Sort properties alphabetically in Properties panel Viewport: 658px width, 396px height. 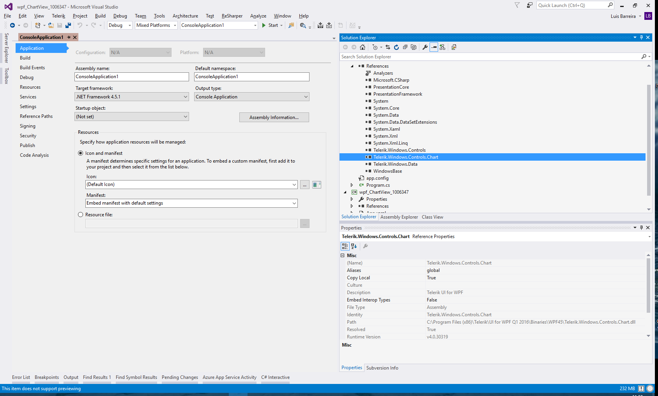[354, 246]
